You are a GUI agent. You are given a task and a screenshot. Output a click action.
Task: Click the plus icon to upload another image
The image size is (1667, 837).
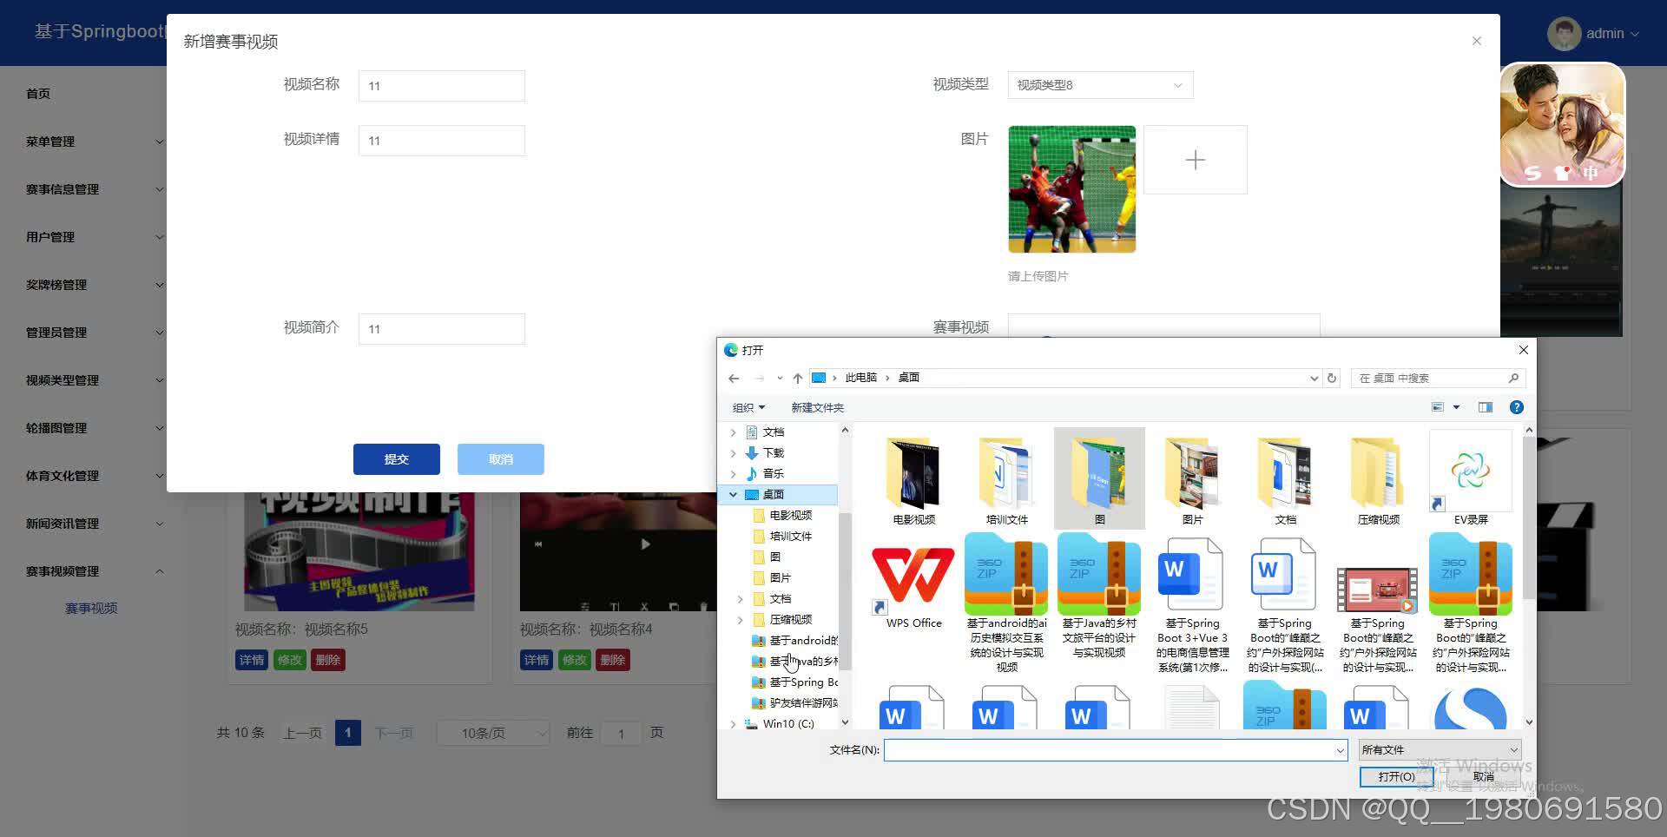1196,160
